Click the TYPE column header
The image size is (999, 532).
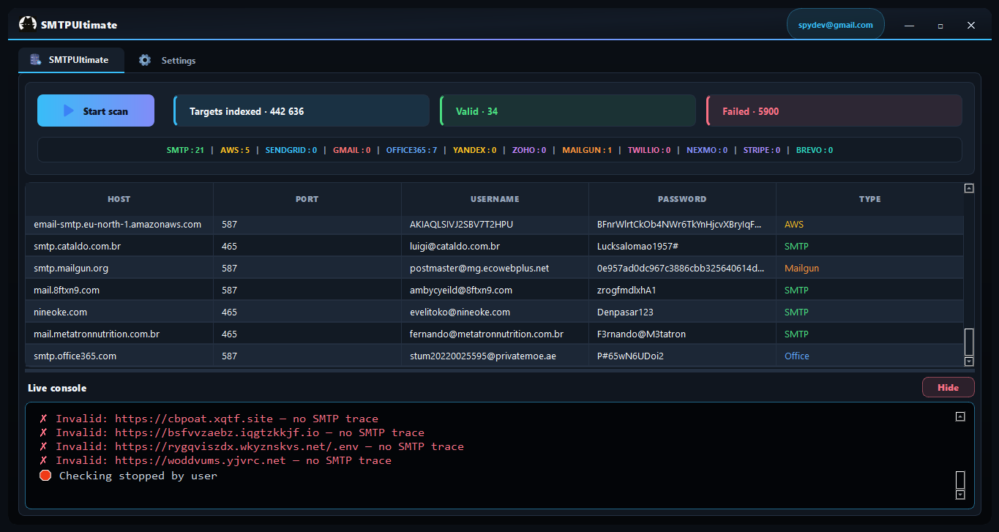(x=870, y=199)
